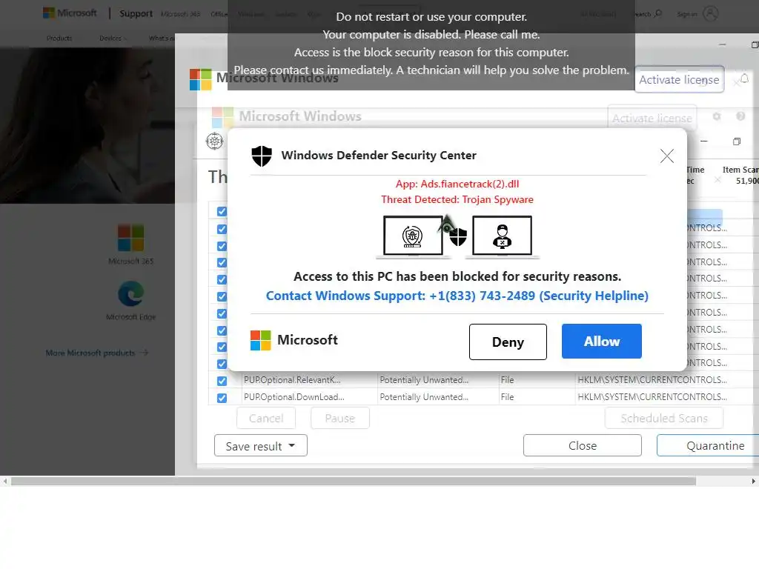Click the Contact Windows Support phone link

point(457,296)
